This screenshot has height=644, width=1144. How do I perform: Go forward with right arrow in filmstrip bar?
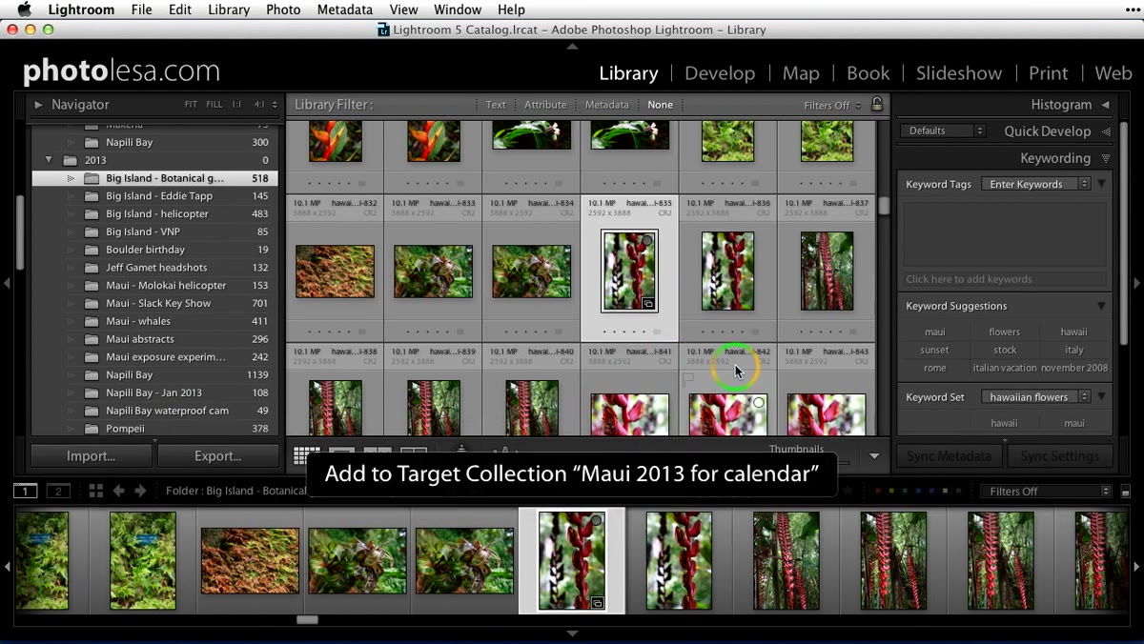coord(140,491)
